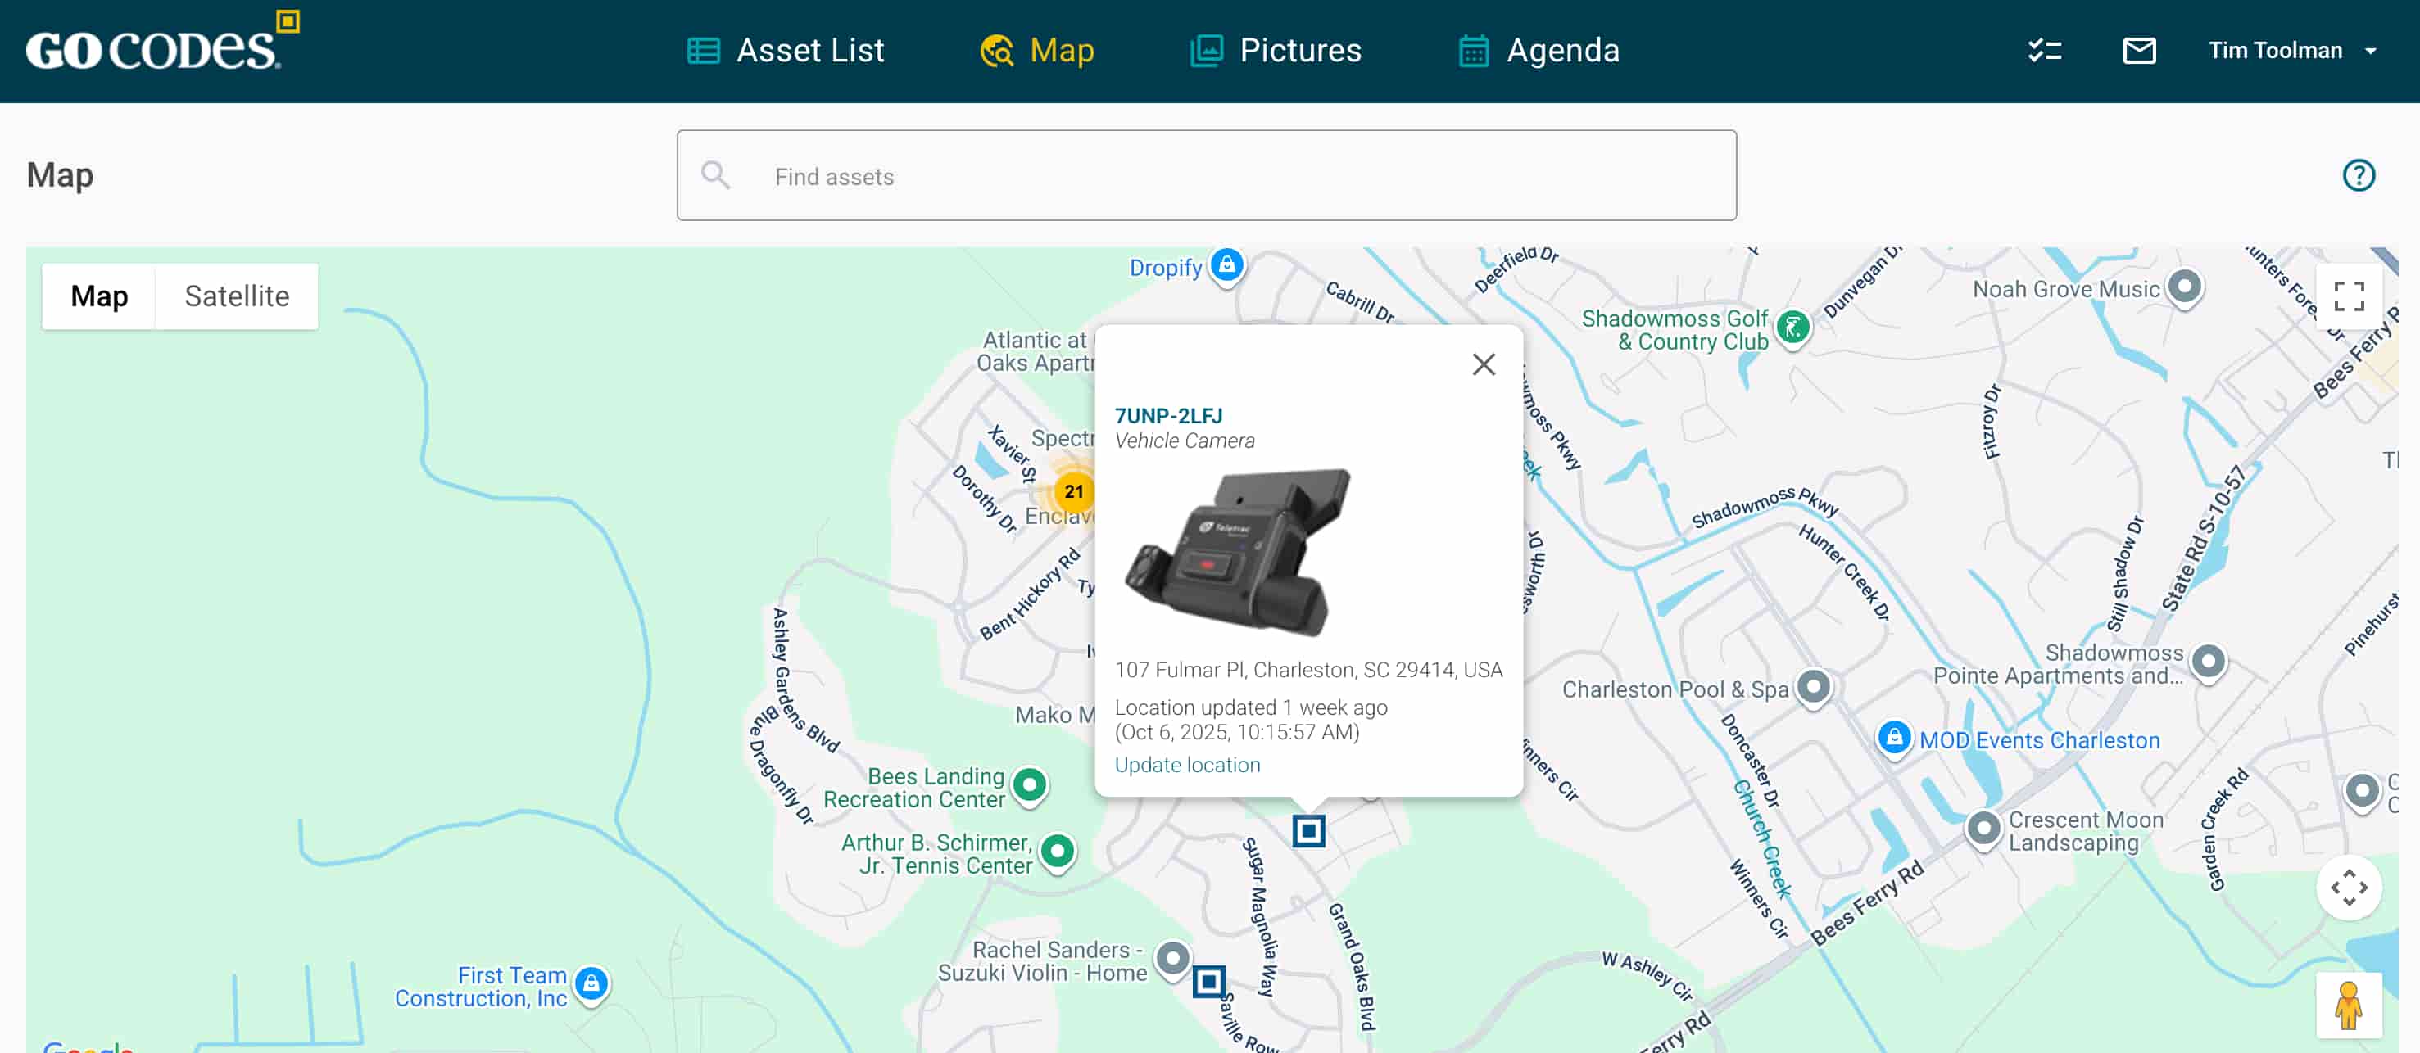
Task: Enter fullscreen map mode via corner icon
Action: [2350, 296]
